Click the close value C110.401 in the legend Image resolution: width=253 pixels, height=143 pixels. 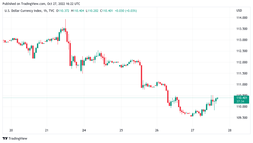[x=106, y=11]
